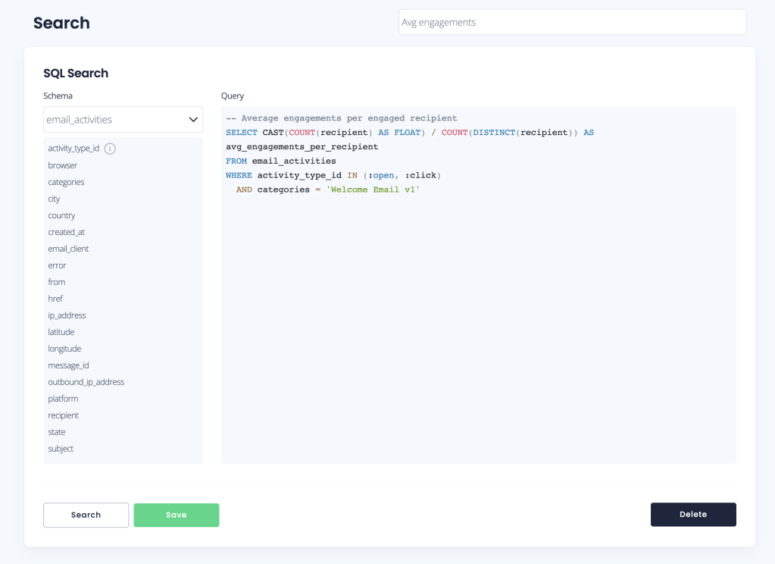The width and height of the screenshot is (775, 564).
Task: Click the Delete button
Action: tap(692, 514)
